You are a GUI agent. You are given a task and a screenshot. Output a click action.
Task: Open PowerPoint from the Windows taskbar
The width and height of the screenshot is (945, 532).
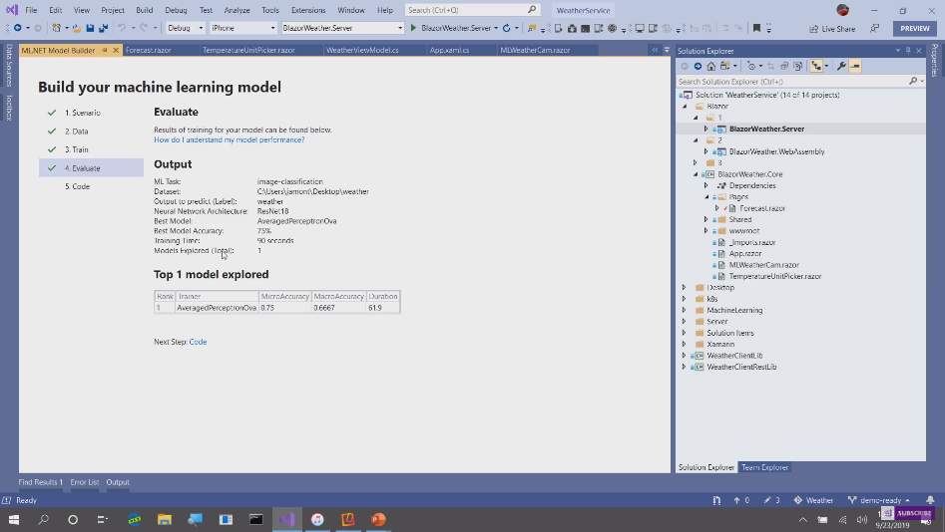point(378,519)
